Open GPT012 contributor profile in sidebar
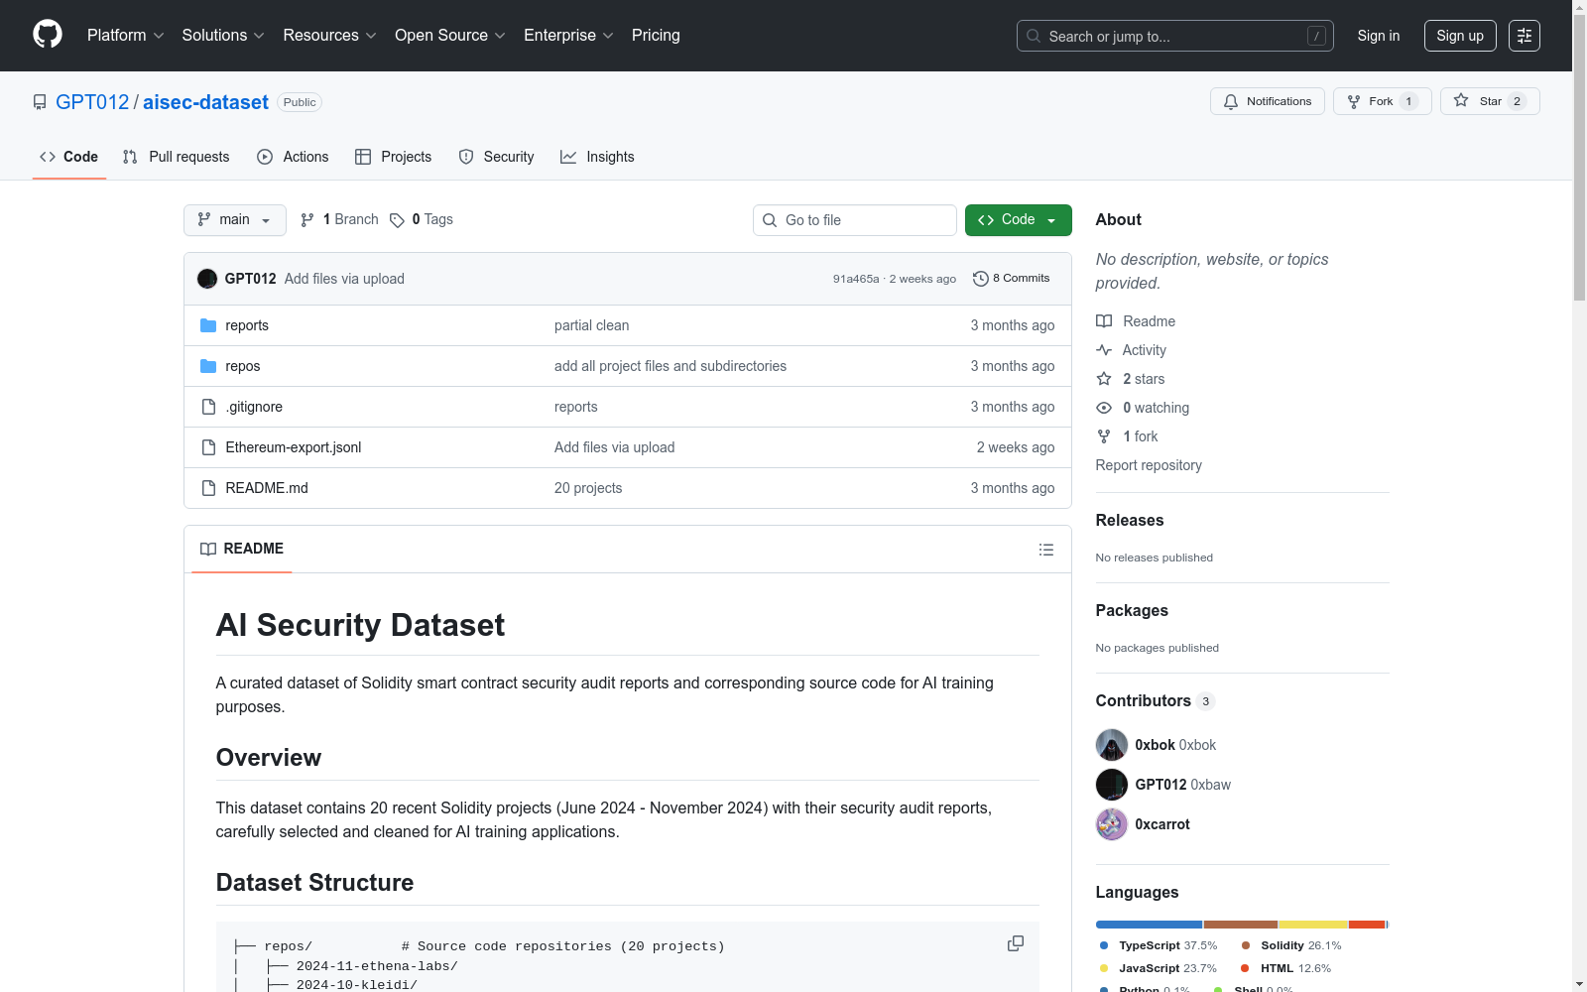Image resolution: width=1587 pixels, height=992 pixels. (1182, 785)
